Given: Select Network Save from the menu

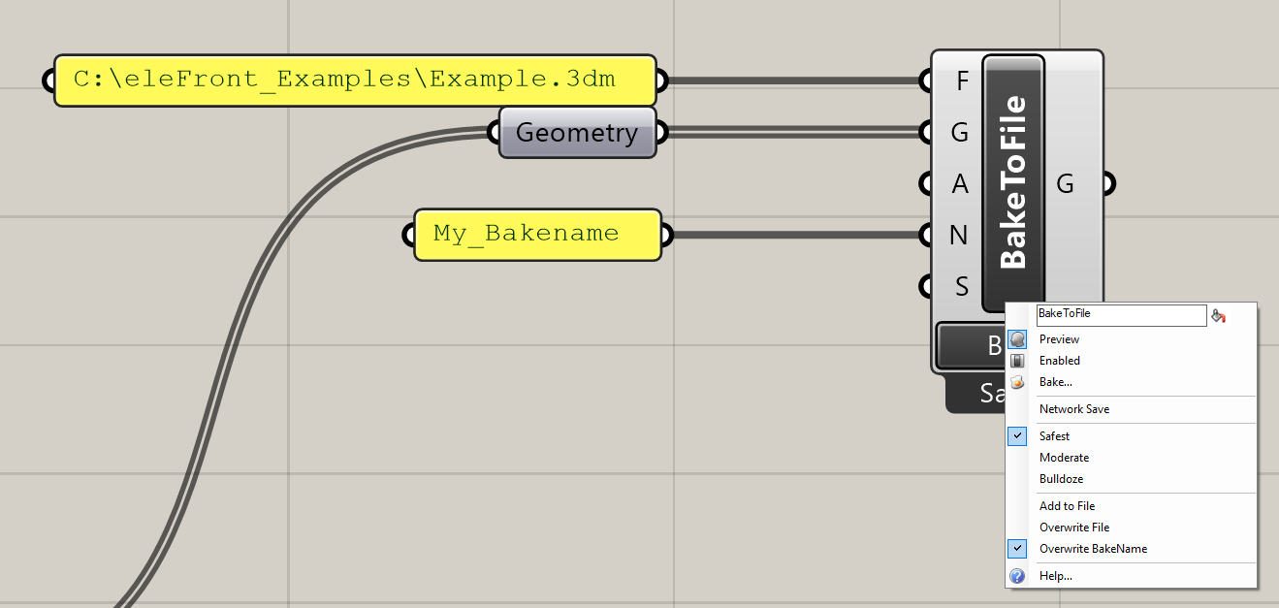Looking at the screenshot, I should [x=1073, y=409].
